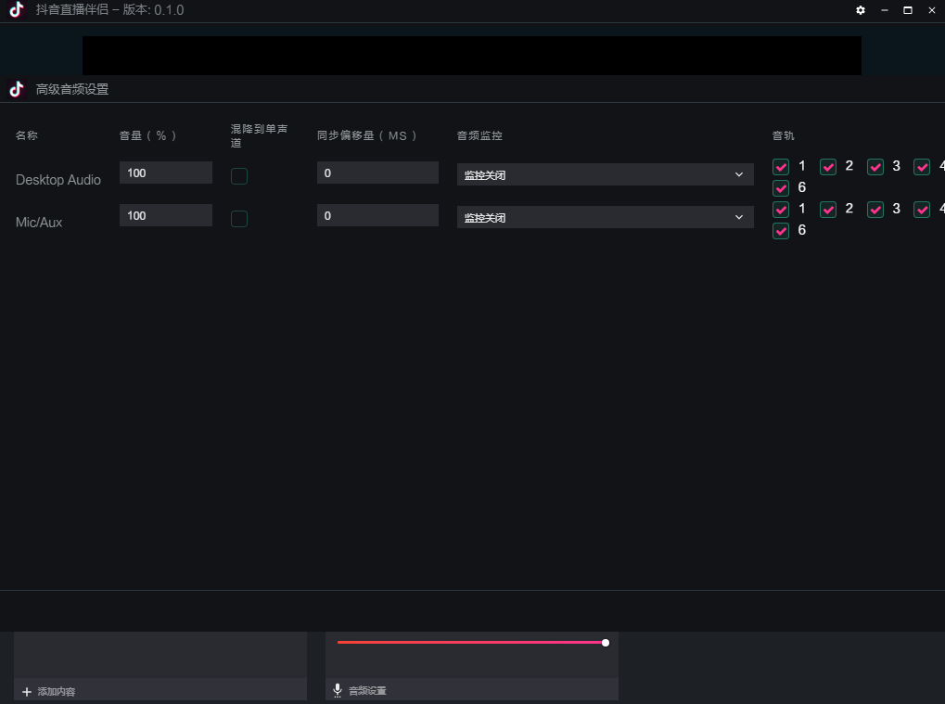Uncheck track 6 for Mic/Aux
945x704 pixels.
pyautogui.click(x=781, y=231)
